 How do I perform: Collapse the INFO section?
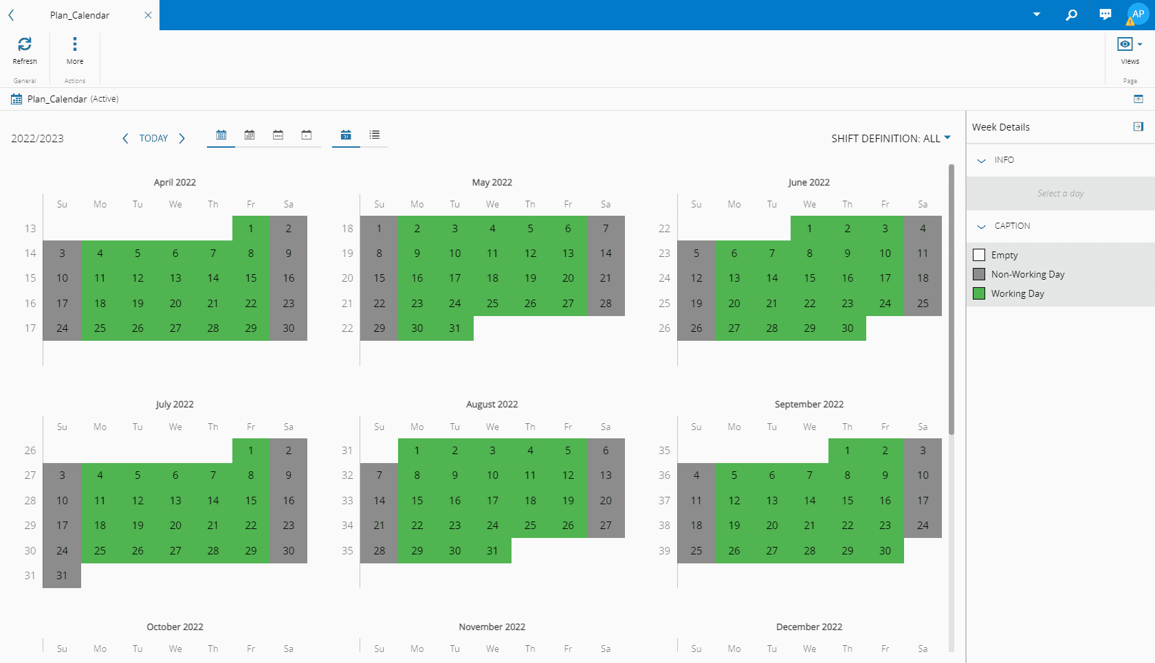click(981, 160)
